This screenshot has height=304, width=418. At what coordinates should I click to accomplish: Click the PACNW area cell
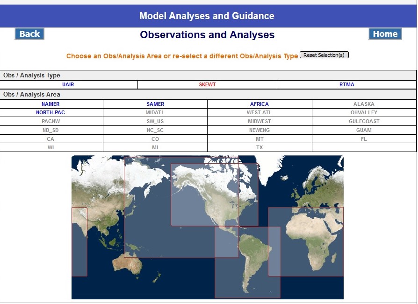point(50,121)
